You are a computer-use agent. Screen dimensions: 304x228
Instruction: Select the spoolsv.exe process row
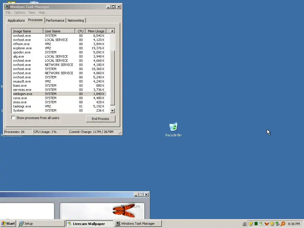[59, 52]
